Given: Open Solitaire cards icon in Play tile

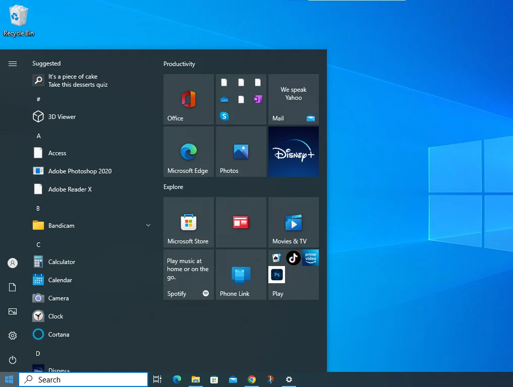Looking at the screenshot, I should 276,258.
